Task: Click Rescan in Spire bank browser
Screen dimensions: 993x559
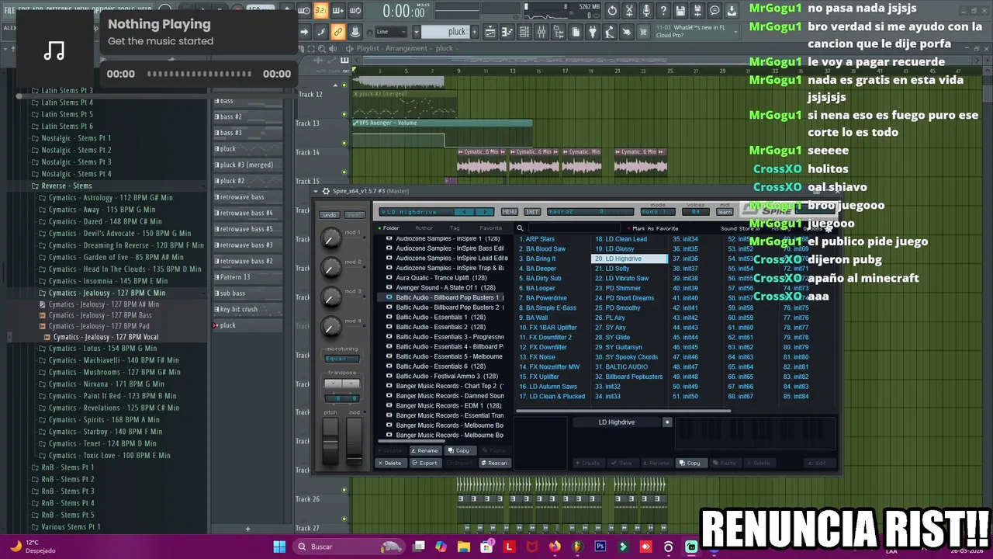Action: point(495,463)
